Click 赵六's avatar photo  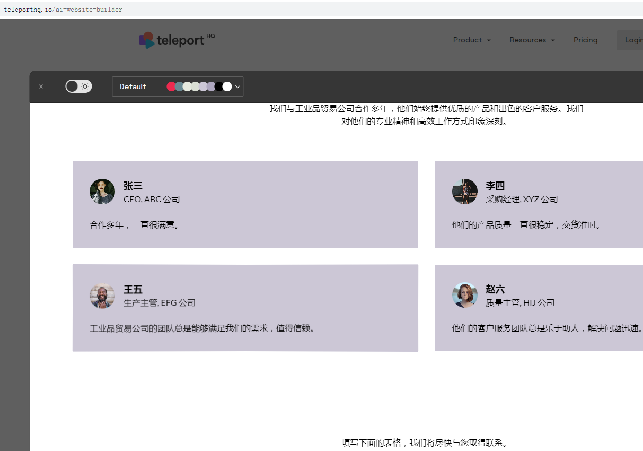(x=465, y=295)
